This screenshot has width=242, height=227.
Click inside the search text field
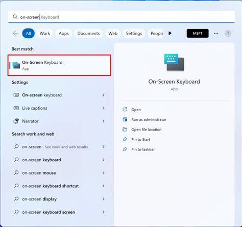[x=122, y=17]
